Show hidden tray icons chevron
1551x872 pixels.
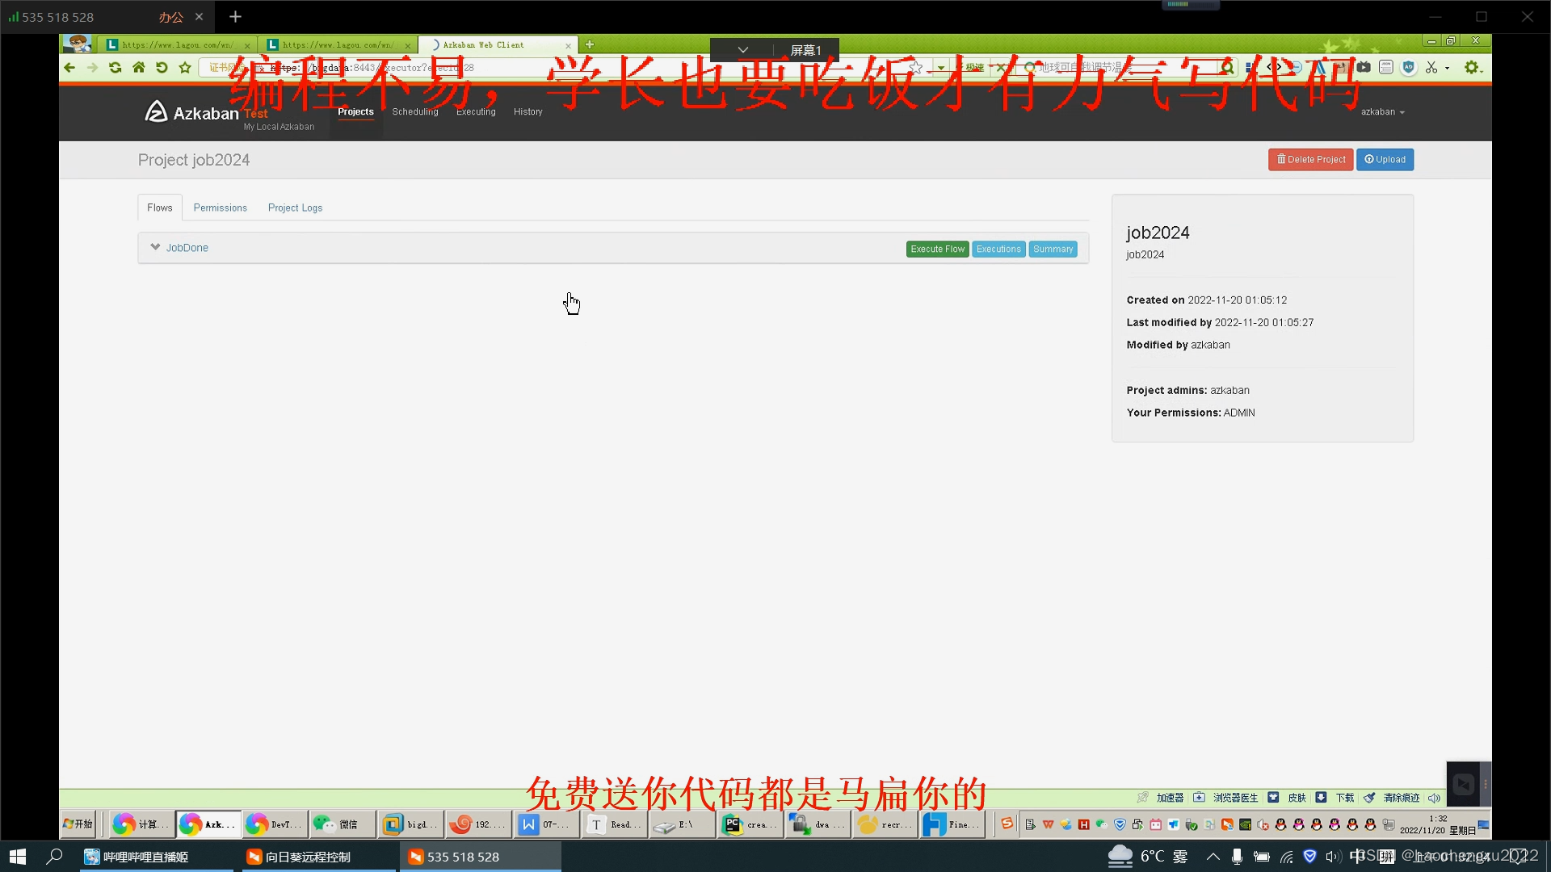1213,857
